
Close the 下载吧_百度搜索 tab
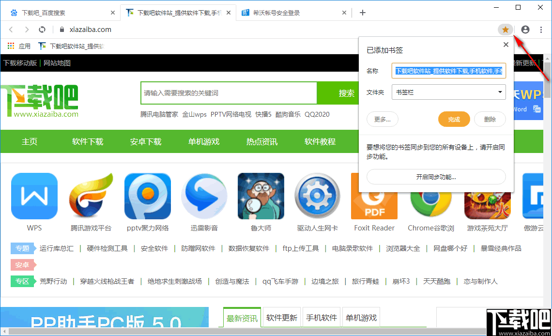(113, 13)
